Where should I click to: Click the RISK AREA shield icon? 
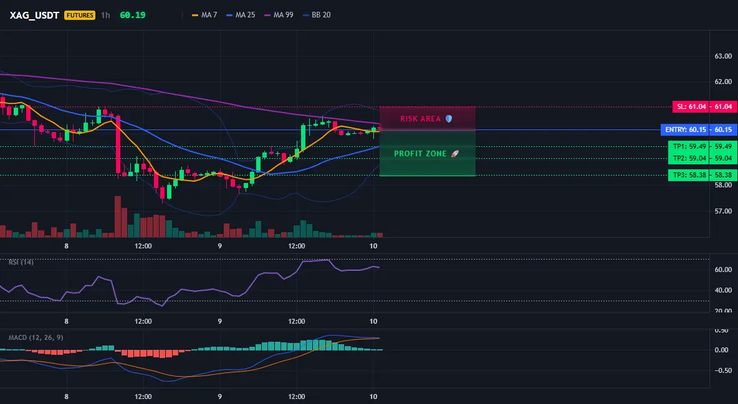(x=449, y=118)
